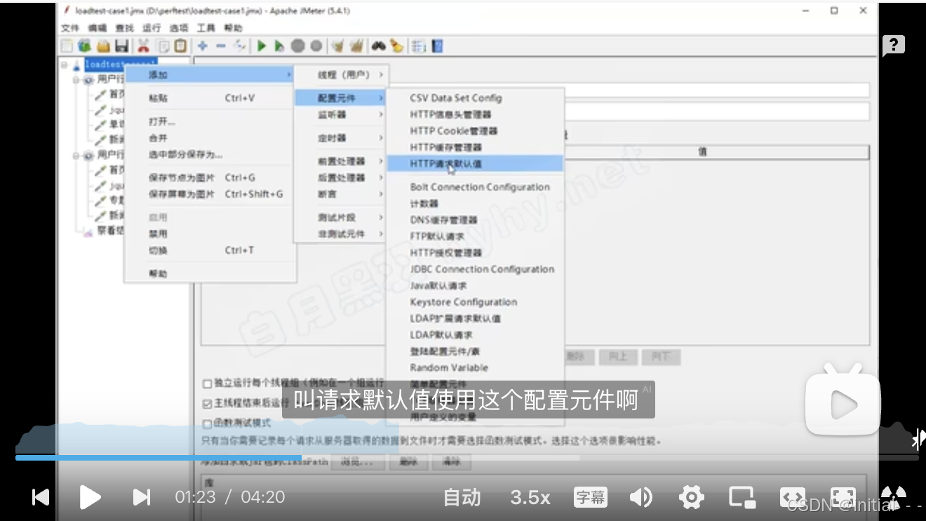Open the JMeter Help book icon
Screen dimensions: 926x521
pos(438,46)
